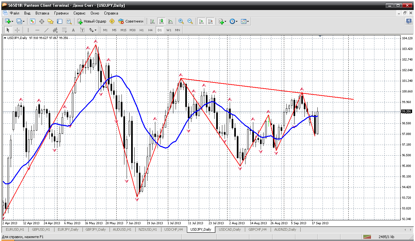Image resolution: width=415 pixels, height=241 pixels.
Task: Click the Новый Ордер button
Action: [x=92, y=21]
